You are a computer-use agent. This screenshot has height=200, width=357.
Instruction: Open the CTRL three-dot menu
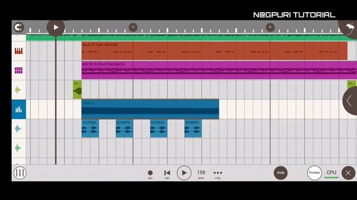point(218,174)
